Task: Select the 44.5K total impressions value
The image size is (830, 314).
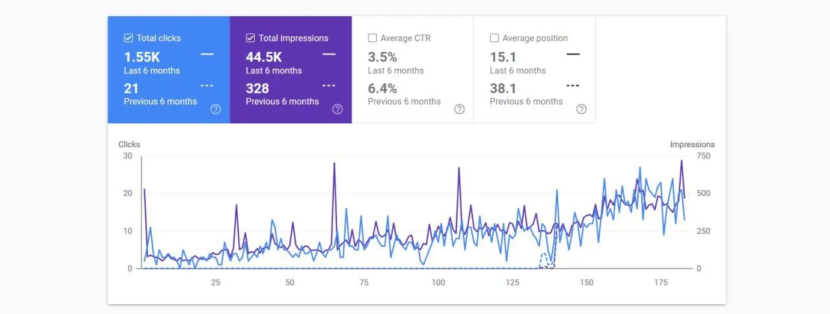Action: coord(264,57)
